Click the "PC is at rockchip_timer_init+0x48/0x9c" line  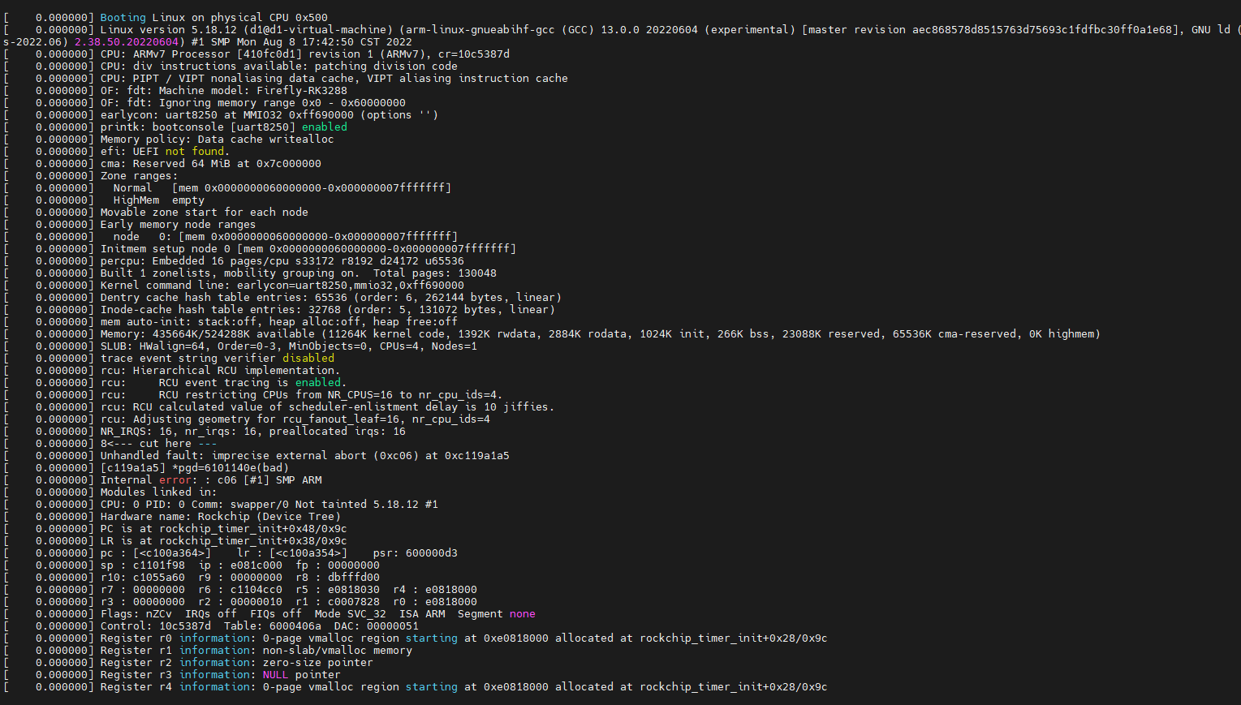pyautogui.click(x=224, y=528)
